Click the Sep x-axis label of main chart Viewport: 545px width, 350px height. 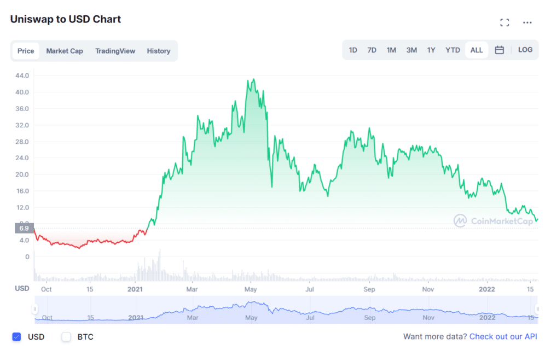(369, 289)
